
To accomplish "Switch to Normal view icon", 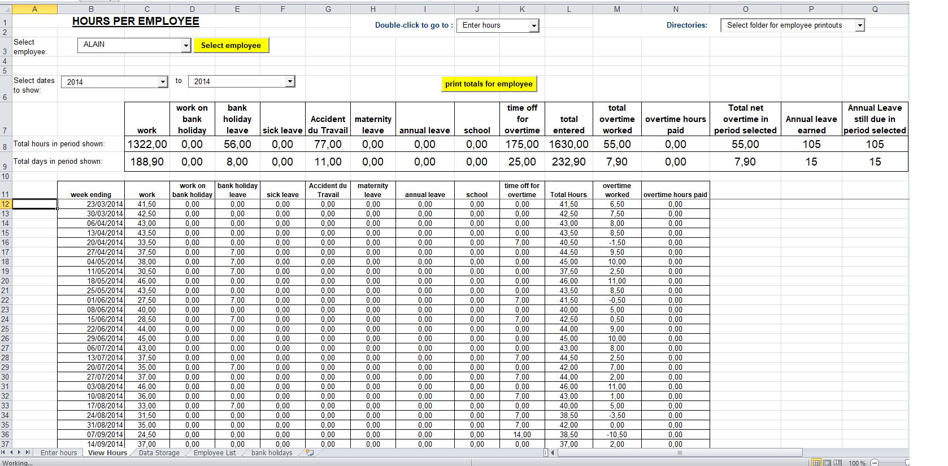I will pos(816,463).
